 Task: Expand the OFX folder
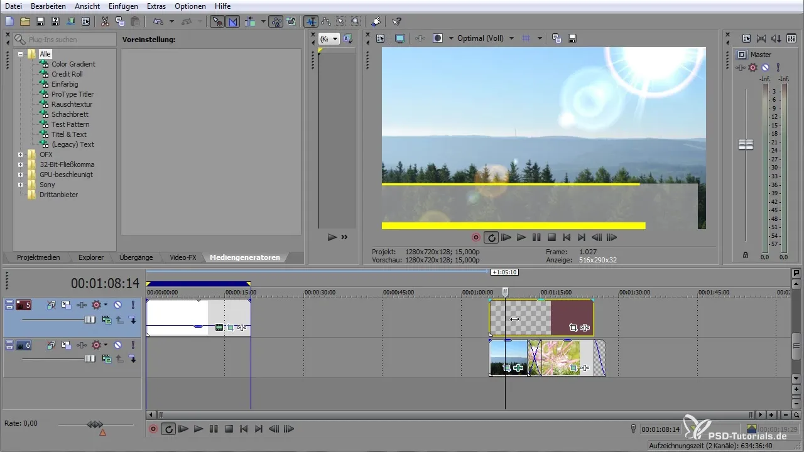(x=21, y=154)
